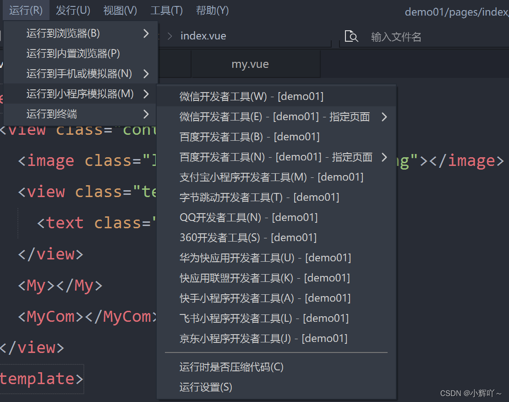The width and height of the screenshot is (509, 402).
Task: Expand 运行到小程序模拟器(M) submenu arrow
Action: [x=146, y=94]
